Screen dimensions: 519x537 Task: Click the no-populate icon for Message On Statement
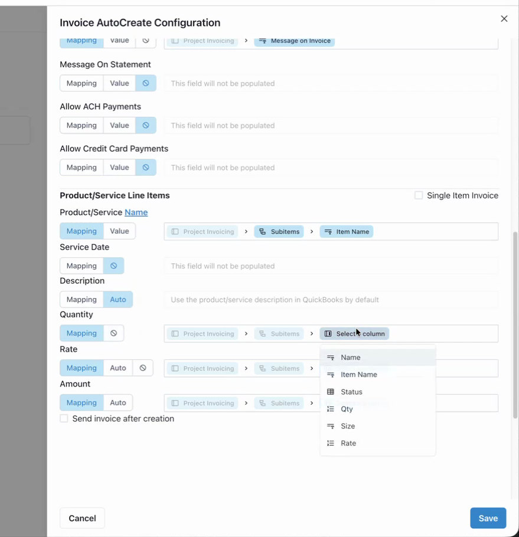(x=146, y=83)
